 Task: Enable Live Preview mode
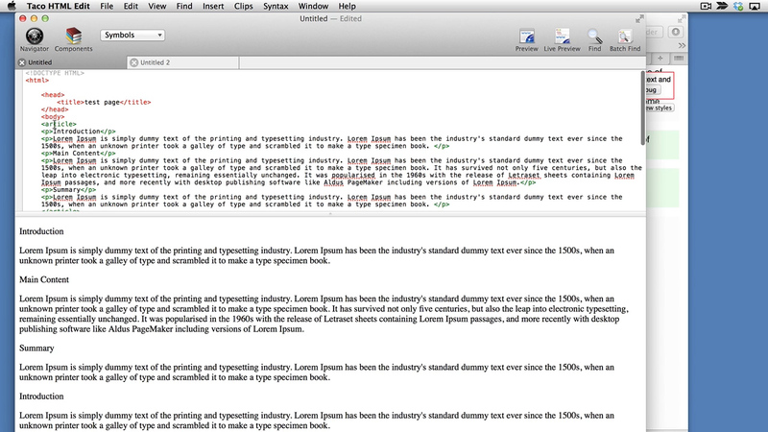click(562, 40)
